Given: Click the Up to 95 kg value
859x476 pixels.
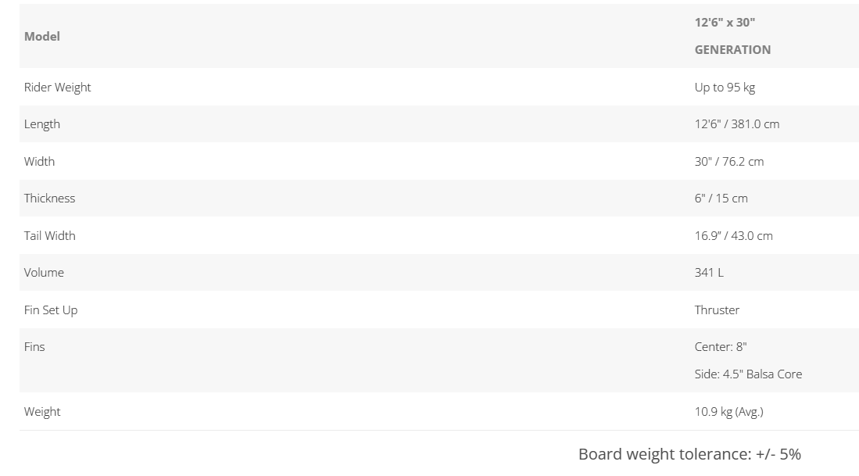Looking at the screenshot, I should click(725, 87).
